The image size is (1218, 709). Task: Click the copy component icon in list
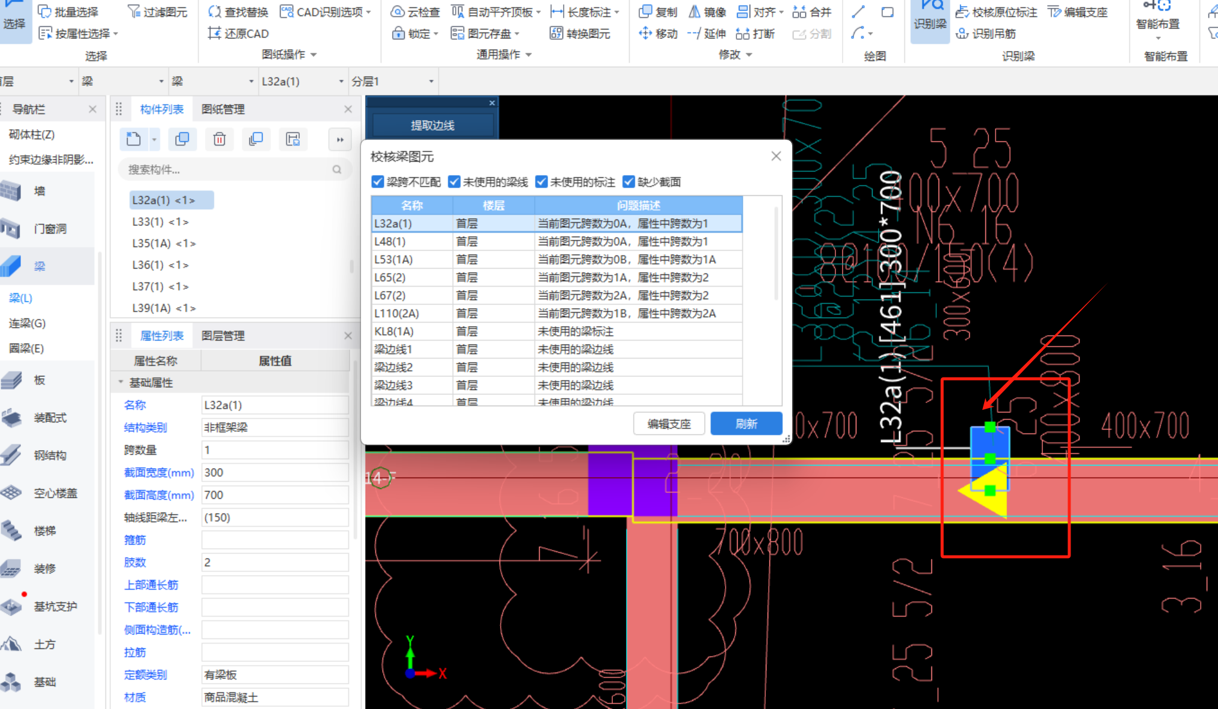click(x=182, y=139)
